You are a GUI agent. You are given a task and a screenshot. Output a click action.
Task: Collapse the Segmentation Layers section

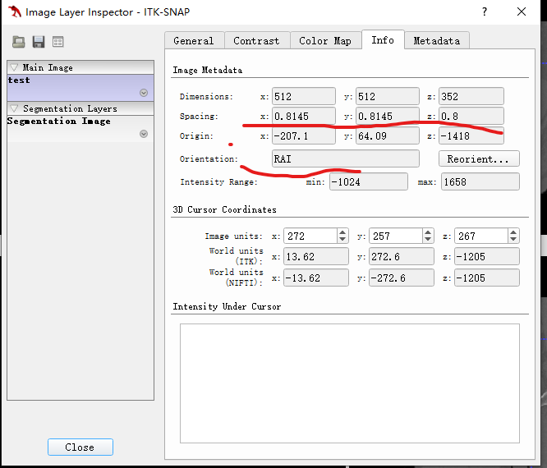click(x=14, y=108)
